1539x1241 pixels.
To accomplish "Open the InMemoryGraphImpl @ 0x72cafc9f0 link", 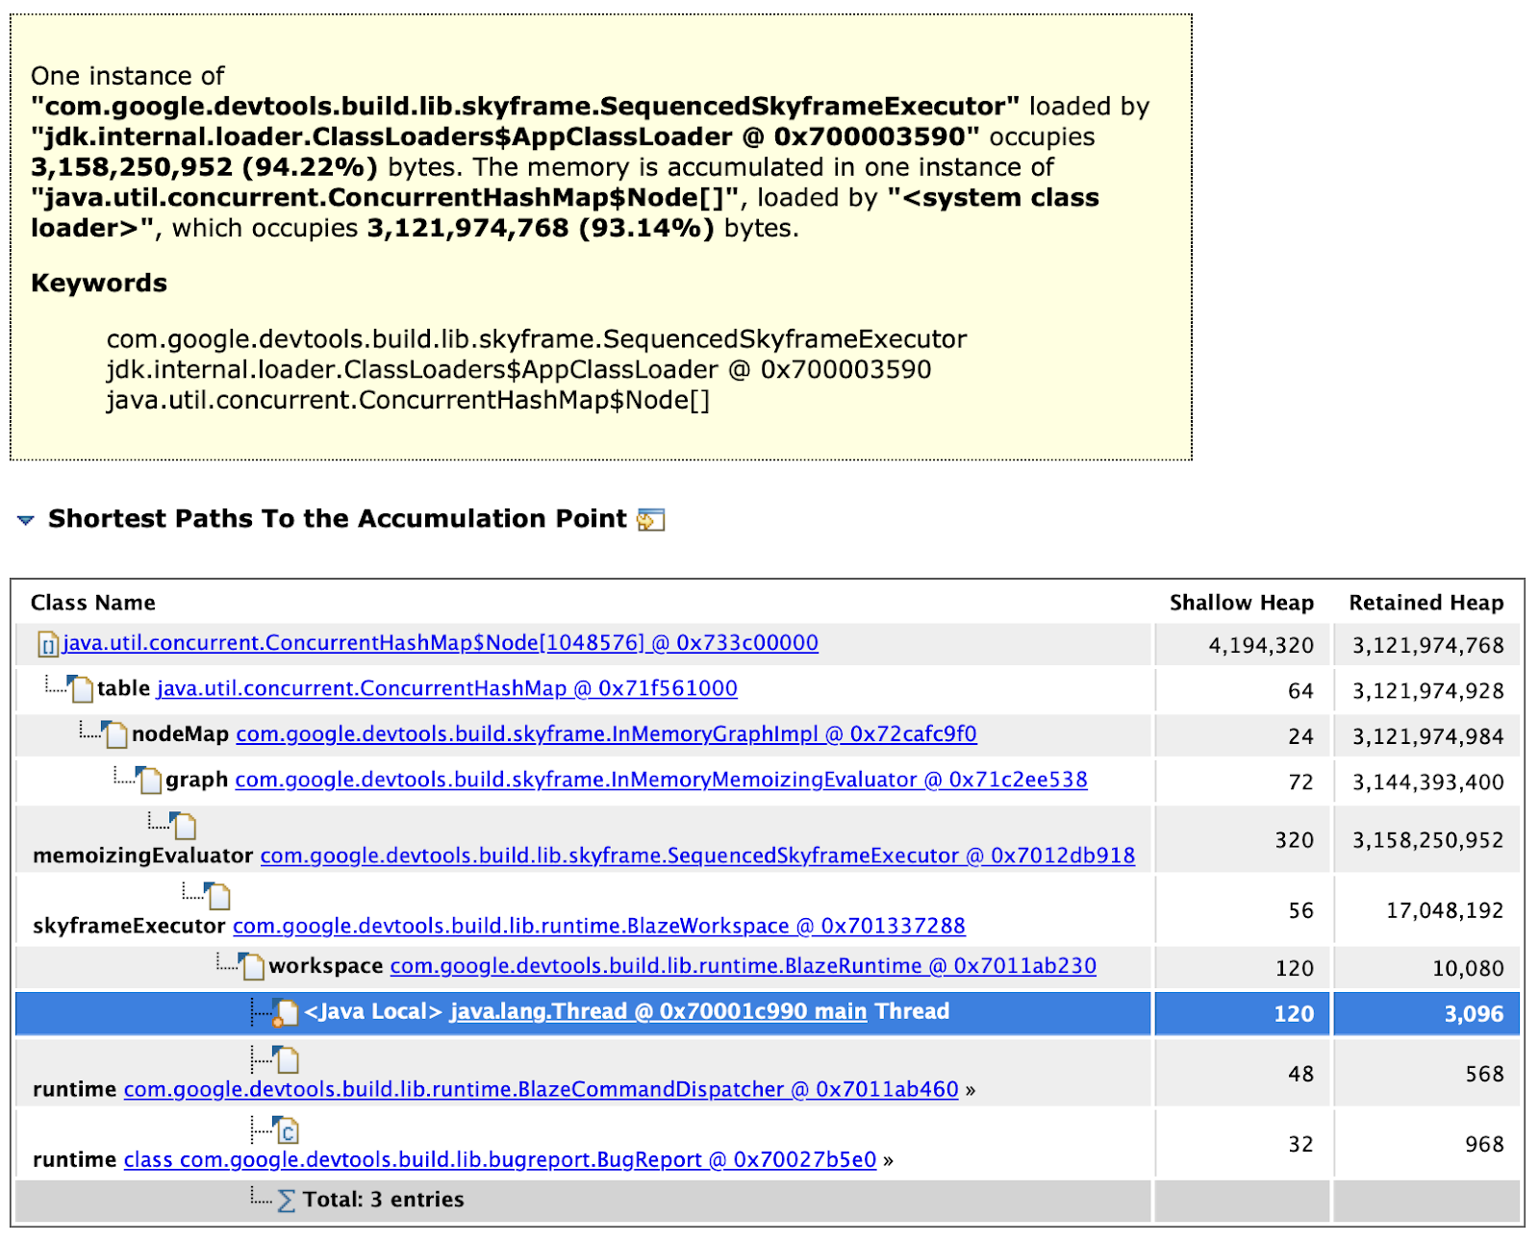I will [606, 733].
